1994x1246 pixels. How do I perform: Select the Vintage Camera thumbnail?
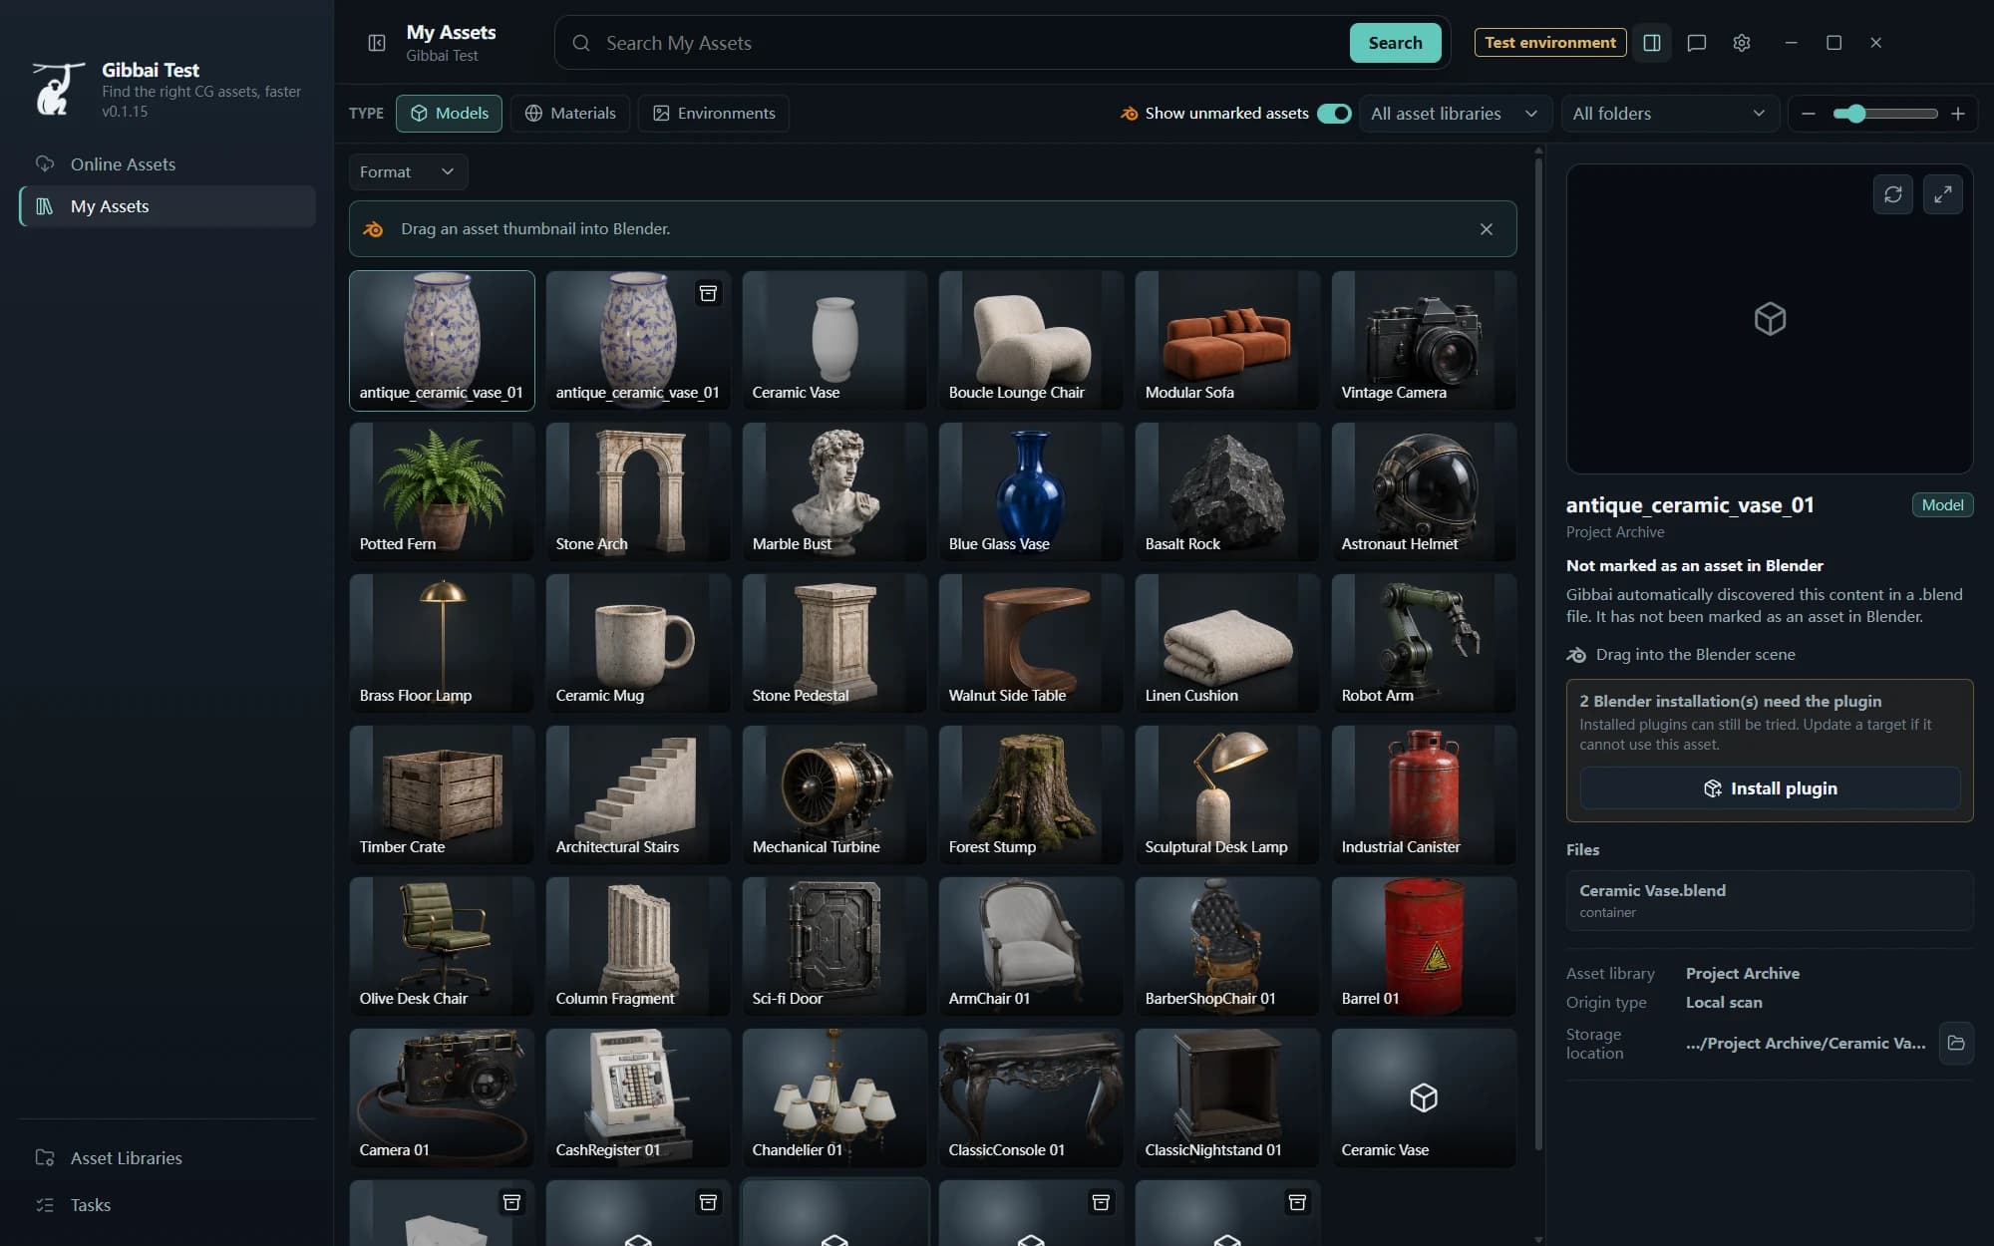click(x=1424, y=340)
